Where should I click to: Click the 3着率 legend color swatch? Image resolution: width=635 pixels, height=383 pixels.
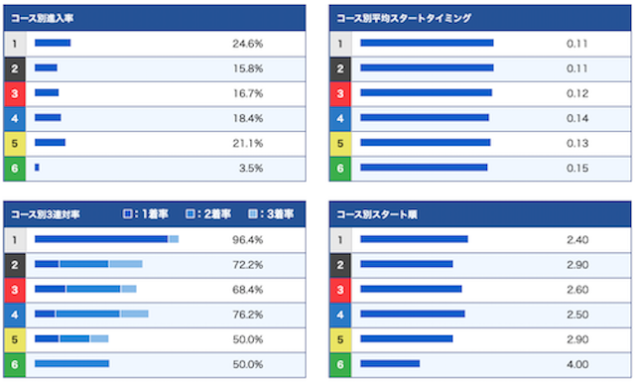[253, 213]
